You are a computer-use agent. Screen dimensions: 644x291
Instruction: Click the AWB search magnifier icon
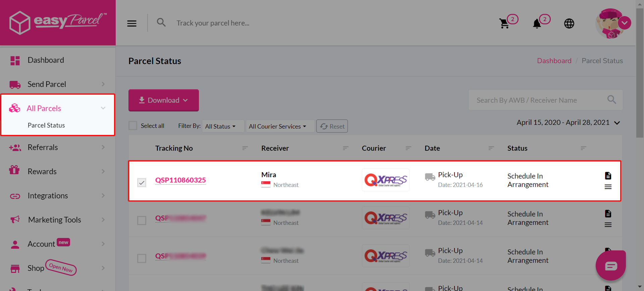611,100
